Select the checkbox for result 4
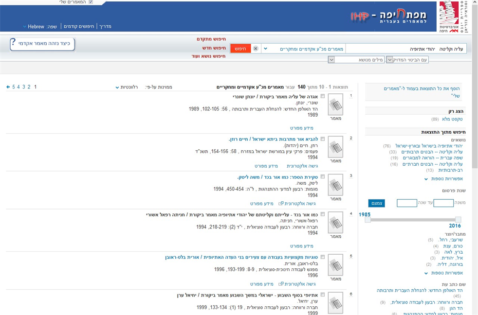The image size is (478, 315). pyautogui.click(x=322, y=214)
